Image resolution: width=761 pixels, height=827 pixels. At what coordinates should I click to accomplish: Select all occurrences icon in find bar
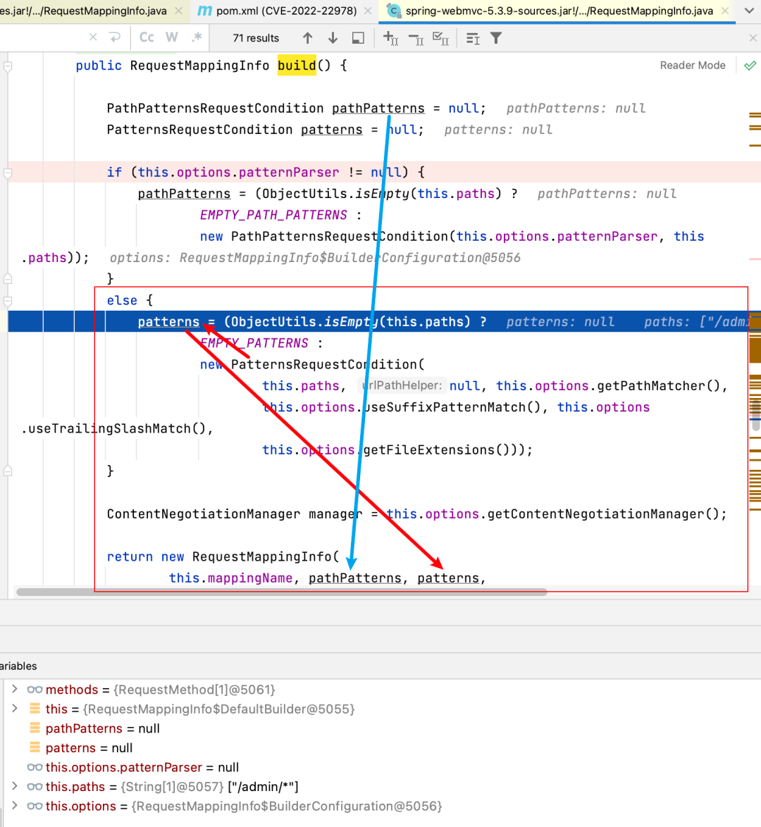(441, 38)
